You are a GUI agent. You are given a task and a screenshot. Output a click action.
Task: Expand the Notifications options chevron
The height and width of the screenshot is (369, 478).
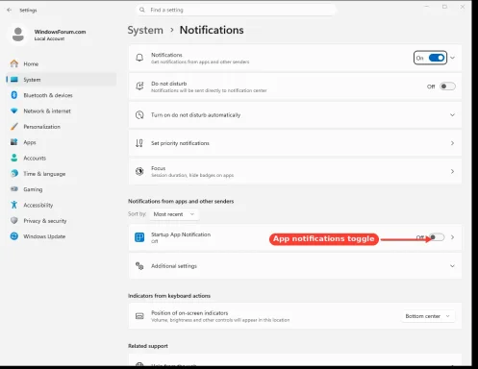click(452, 58)
